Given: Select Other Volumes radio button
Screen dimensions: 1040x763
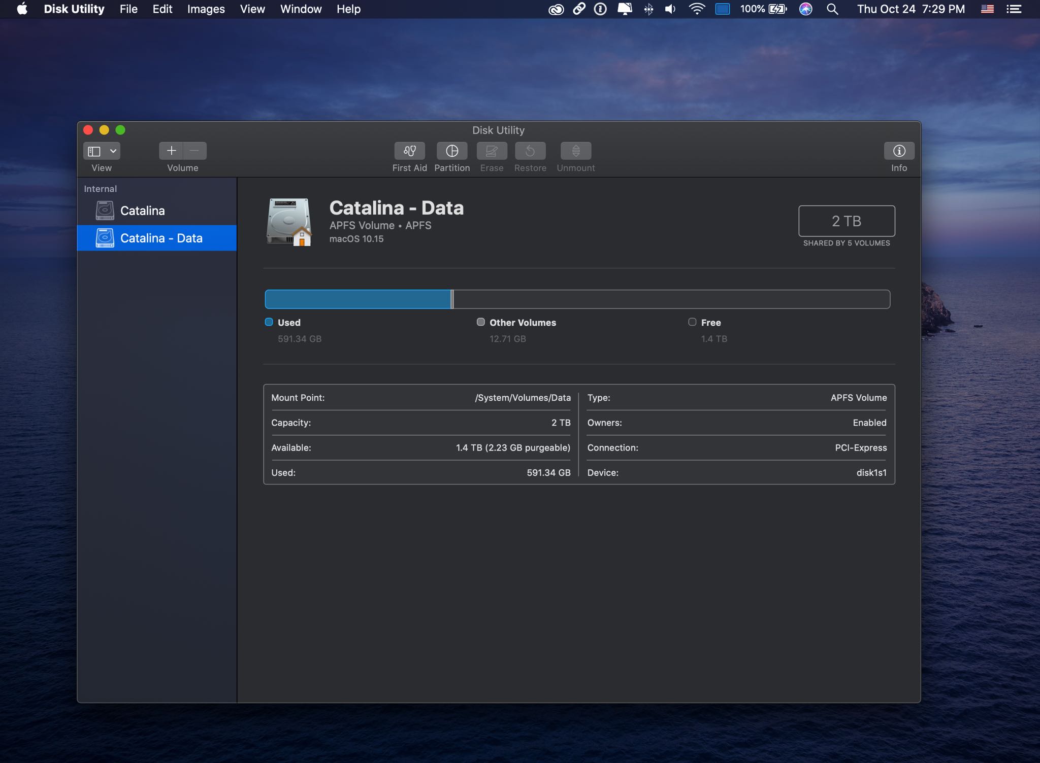Looking at the screenshot, I should click(x=480, y=322).
